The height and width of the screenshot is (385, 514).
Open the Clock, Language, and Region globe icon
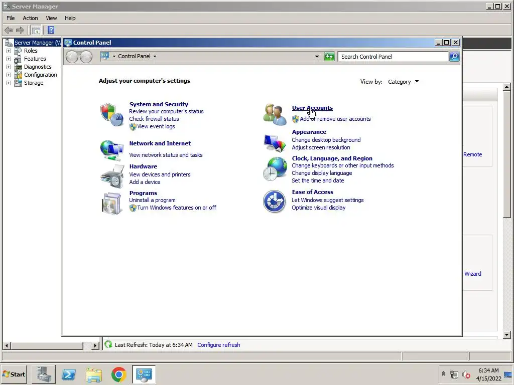pyautogui.click(x=275, y=168)
